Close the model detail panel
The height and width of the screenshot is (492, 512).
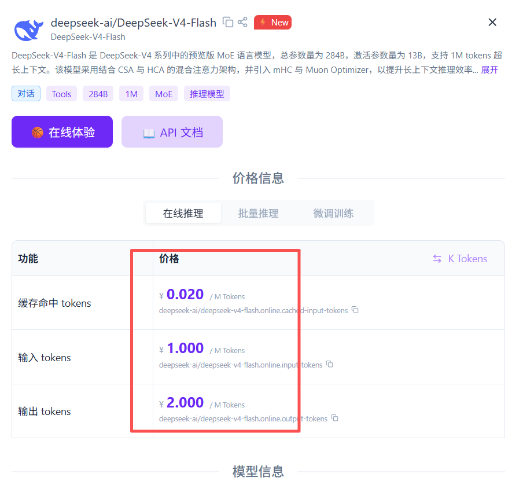pyautogui.click(x=492, y=22)
